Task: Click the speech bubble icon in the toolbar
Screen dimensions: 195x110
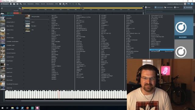Action: (60, 4)
